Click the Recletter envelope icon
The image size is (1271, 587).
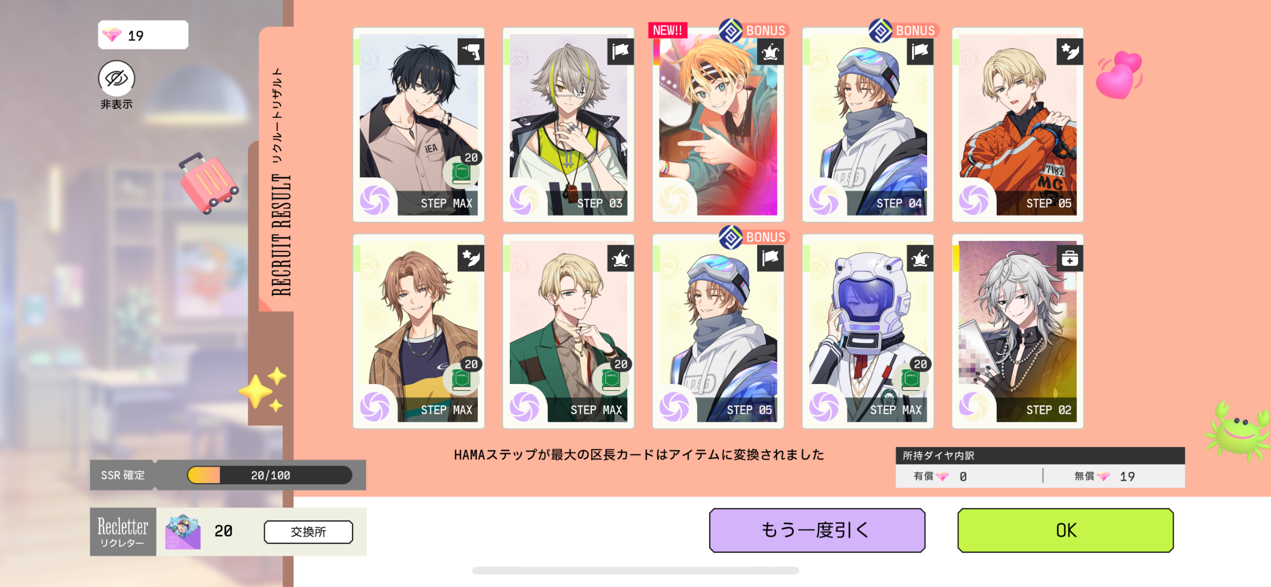[x=183, y=532]
